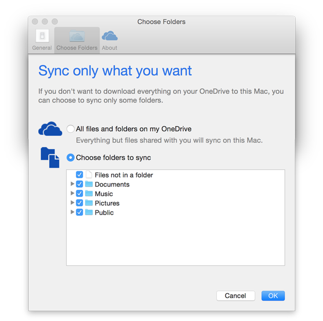The width and height of the screenshot is (323, 321).
Task: Expand the Music folder disclosure triangle
Action: tap(72, 193)
